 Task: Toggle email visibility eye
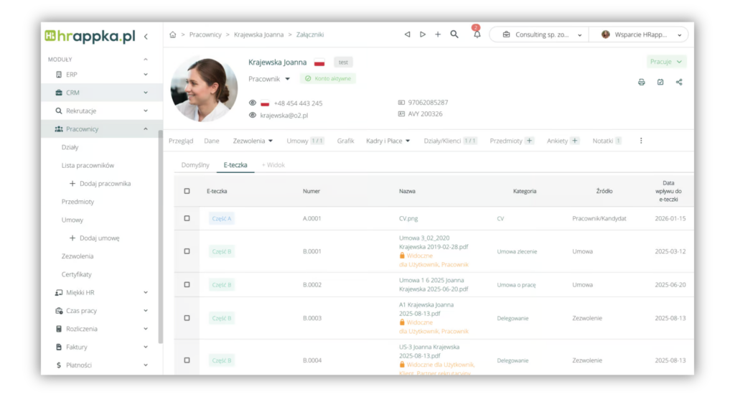pos(252,115)
